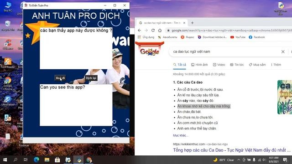Launch Microsoft Edge from taskbar
Image resolution: width=292 pixels, height=164 pixels.
pos(36,160)
